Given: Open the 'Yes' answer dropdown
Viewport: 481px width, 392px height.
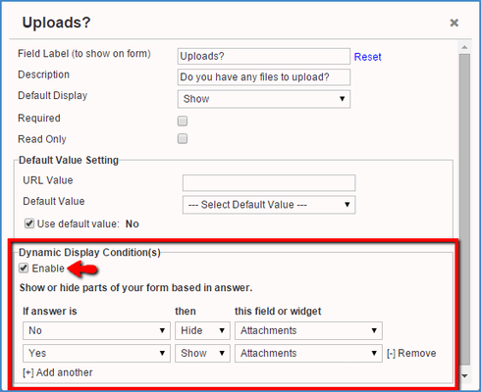Looking at the screenshot, I should click(x=96, y=353).
